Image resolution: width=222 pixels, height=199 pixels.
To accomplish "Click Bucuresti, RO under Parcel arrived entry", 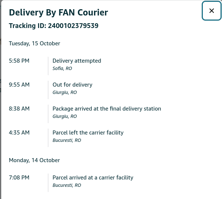I will click(x=67, y=185).
